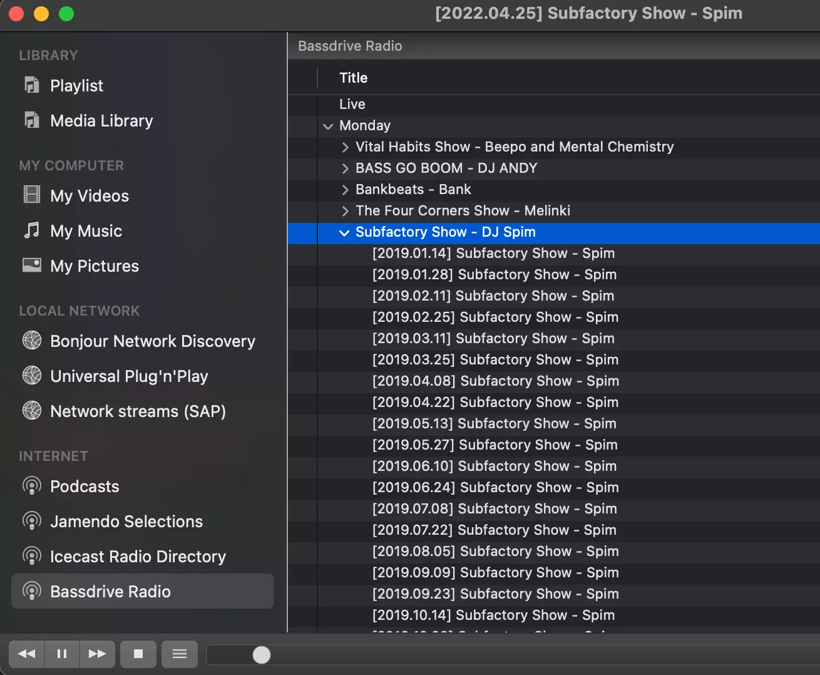This screenshot has width=820, height=675.
Task: Stop playback with the stop button
Action: pyautogui.click(x=138, y=654)
